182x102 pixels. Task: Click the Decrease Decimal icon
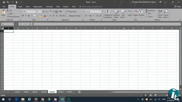[100, 16]
